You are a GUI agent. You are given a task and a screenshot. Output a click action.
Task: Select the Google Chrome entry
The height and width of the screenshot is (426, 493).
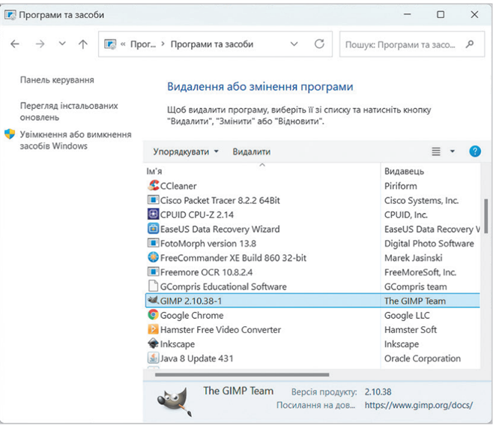click(x=192, y=315)
